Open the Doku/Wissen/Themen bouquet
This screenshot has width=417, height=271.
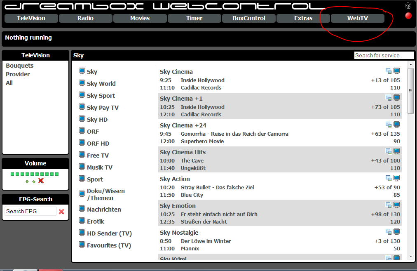106,194
